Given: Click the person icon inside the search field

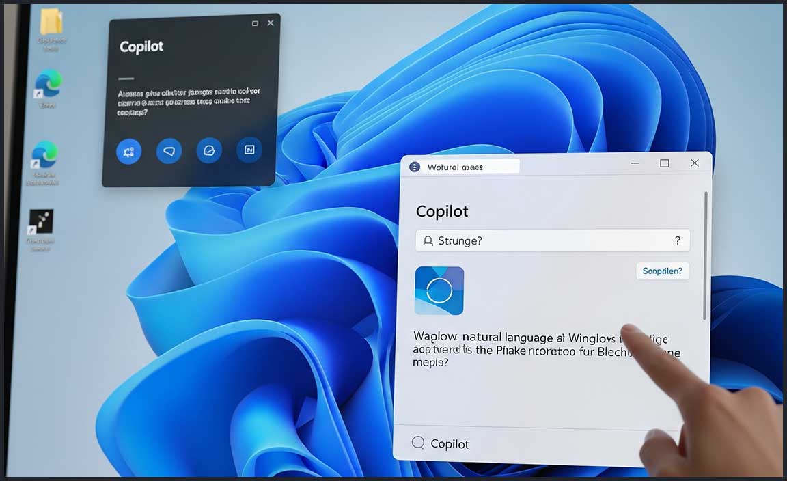Looking at the screenshot, I should tap(428, 241).
